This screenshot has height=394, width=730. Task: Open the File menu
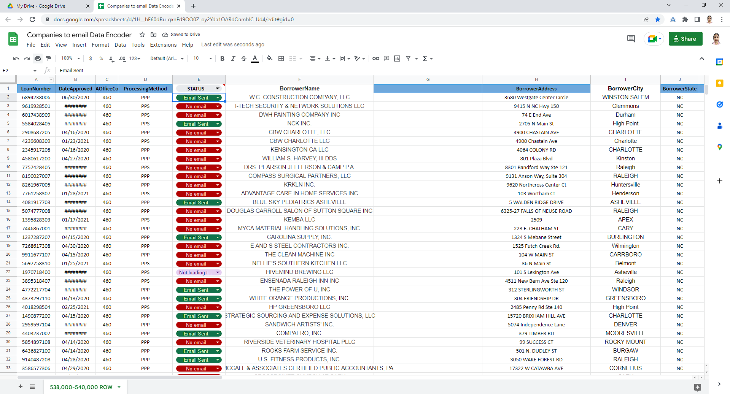31,45
